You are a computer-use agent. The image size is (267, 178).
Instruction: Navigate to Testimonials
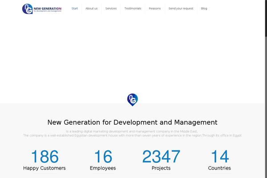[x=133, y=8]
